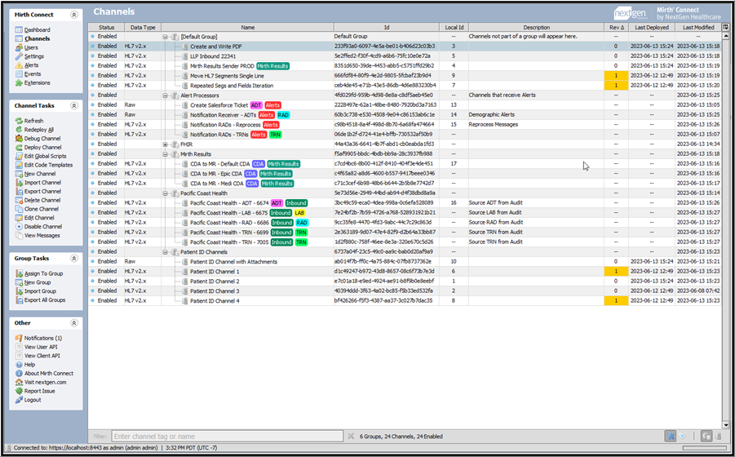The width and height of the screenshot is (735, 457).
Task: Click Redeploy All task
Action: (39, 130)
